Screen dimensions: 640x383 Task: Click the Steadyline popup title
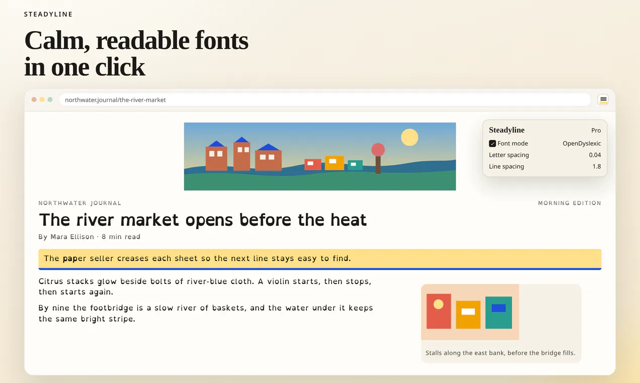[506, 130]
